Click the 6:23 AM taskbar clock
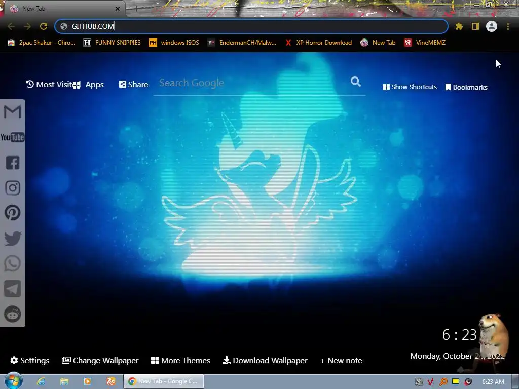 click(493, 382)
